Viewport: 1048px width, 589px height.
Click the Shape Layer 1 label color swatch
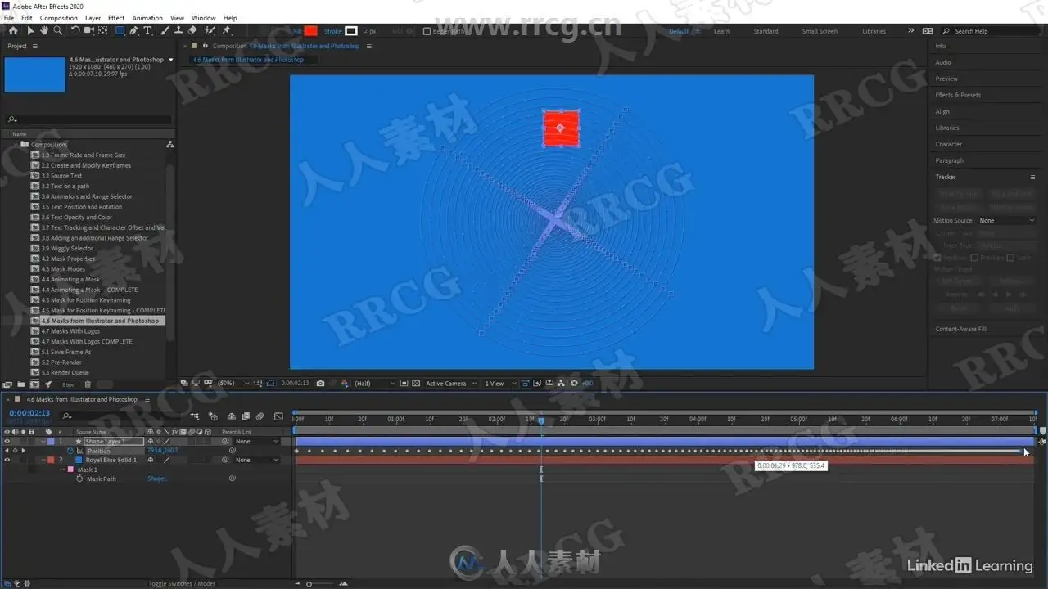tap(50, 442)
